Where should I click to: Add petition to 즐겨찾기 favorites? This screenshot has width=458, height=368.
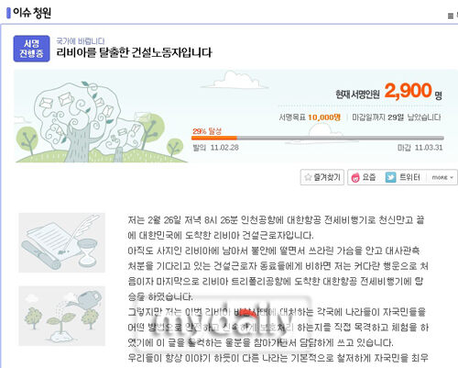[322, 177]
